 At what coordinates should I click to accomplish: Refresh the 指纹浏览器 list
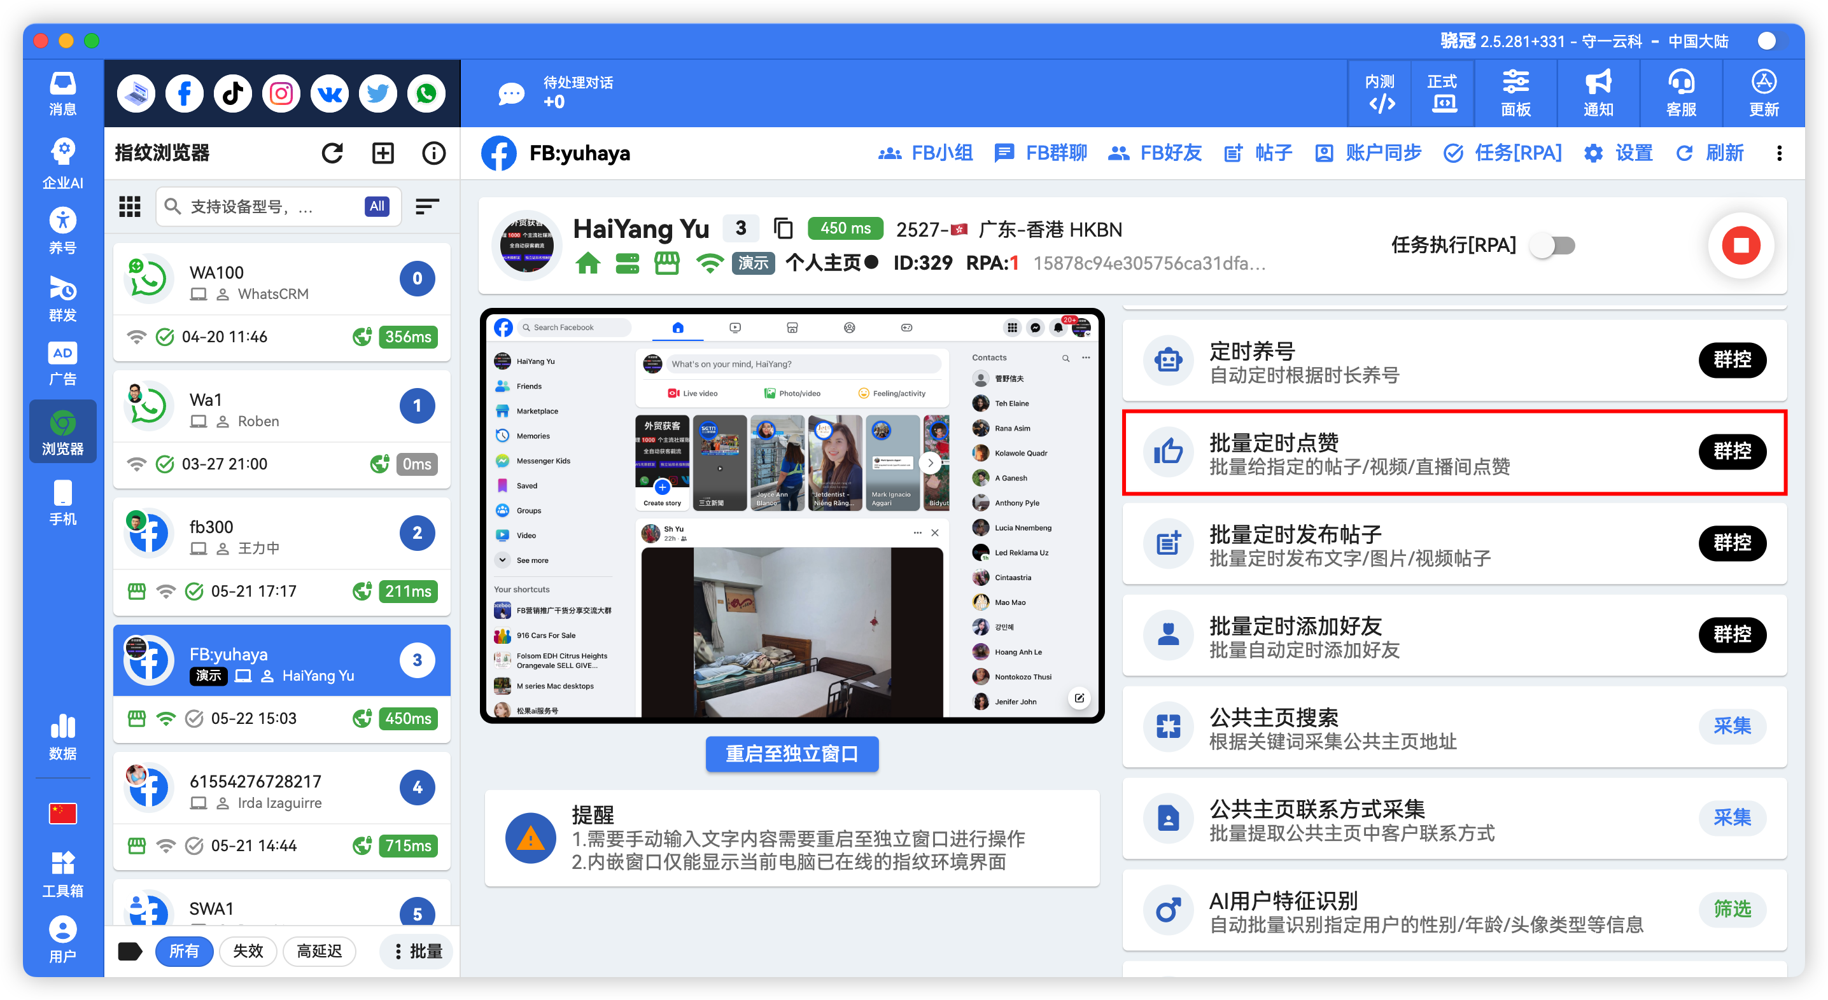click(x=332, y=153)
